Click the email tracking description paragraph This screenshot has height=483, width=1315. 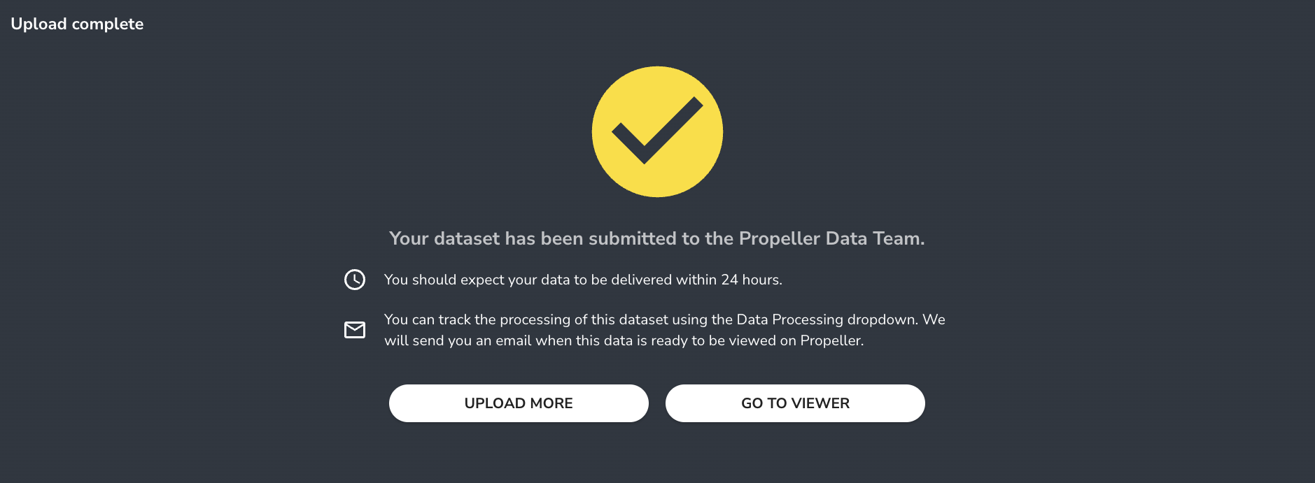coord(663,330)
